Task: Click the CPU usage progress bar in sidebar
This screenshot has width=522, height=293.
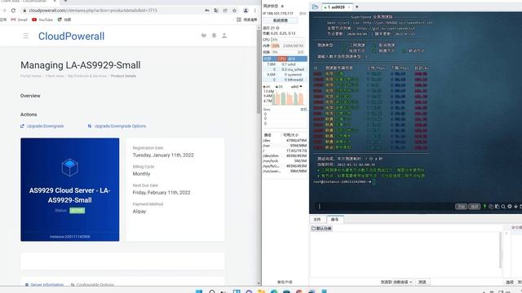Action: pos(288,40)
